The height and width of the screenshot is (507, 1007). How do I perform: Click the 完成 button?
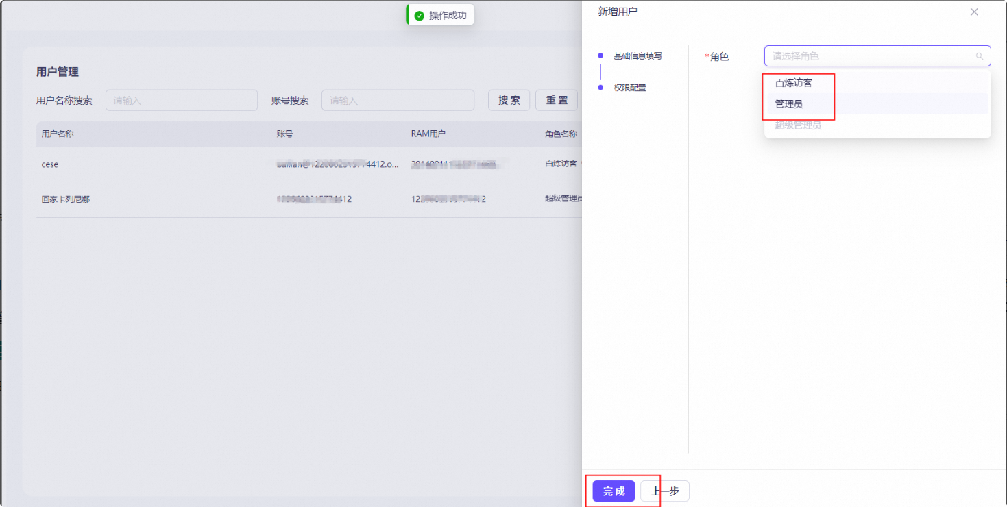(614, 491)
